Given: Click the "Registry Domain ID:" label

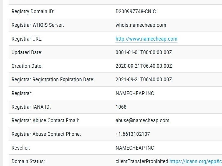Looking at the screenshot, I should tap(33, 12).
